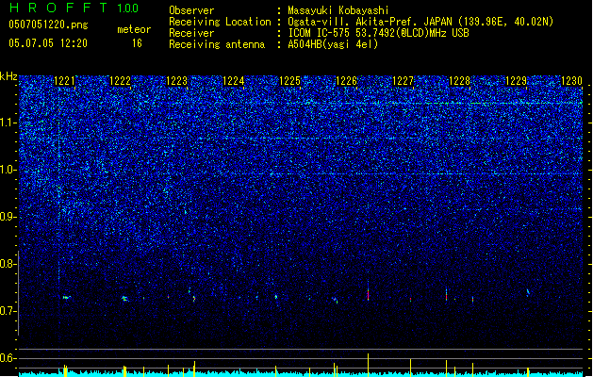Click the 'Observer' field label
Image resolution: width=593 pixels, height=377 pixels.
(x=191, y=10)
